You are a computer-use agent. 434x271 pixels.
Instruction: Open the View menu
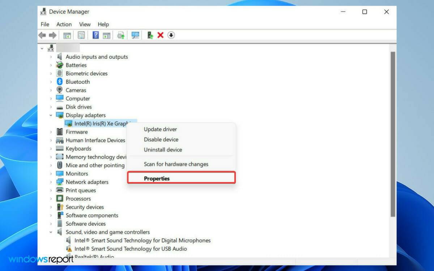85,24
